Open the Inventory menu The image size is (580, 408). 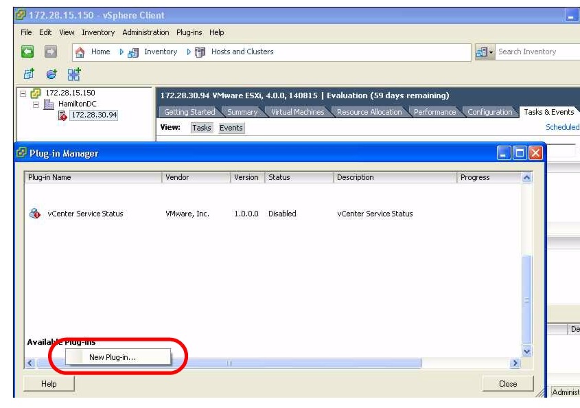pos(98,32)
